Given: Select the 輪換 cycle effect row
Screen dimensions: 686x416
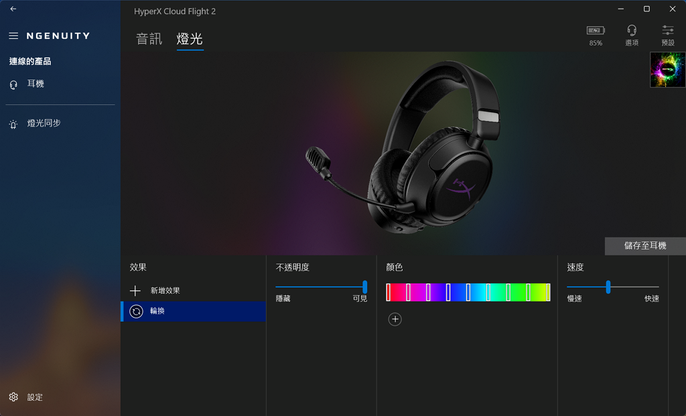Looking at the screenshot, I should coord(193,311).
